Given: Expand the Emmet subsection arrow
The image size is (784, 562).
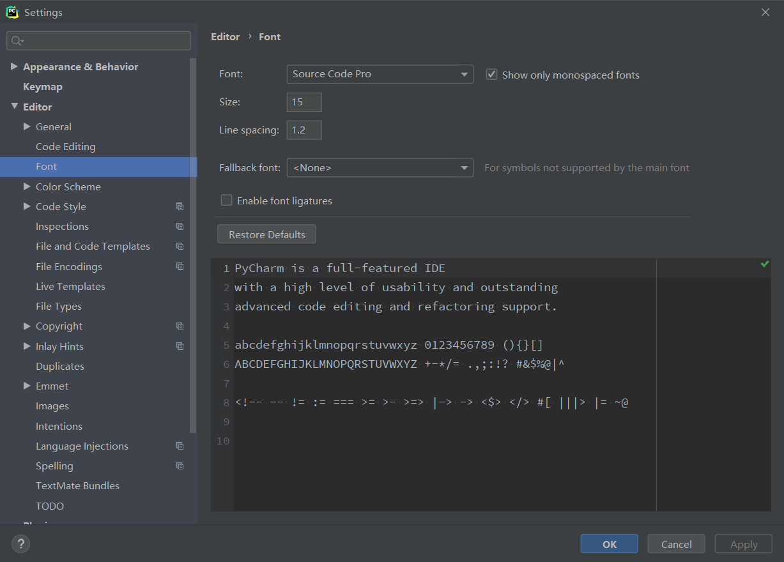Looking at the screenshot, I should click(x=27, y=386).
